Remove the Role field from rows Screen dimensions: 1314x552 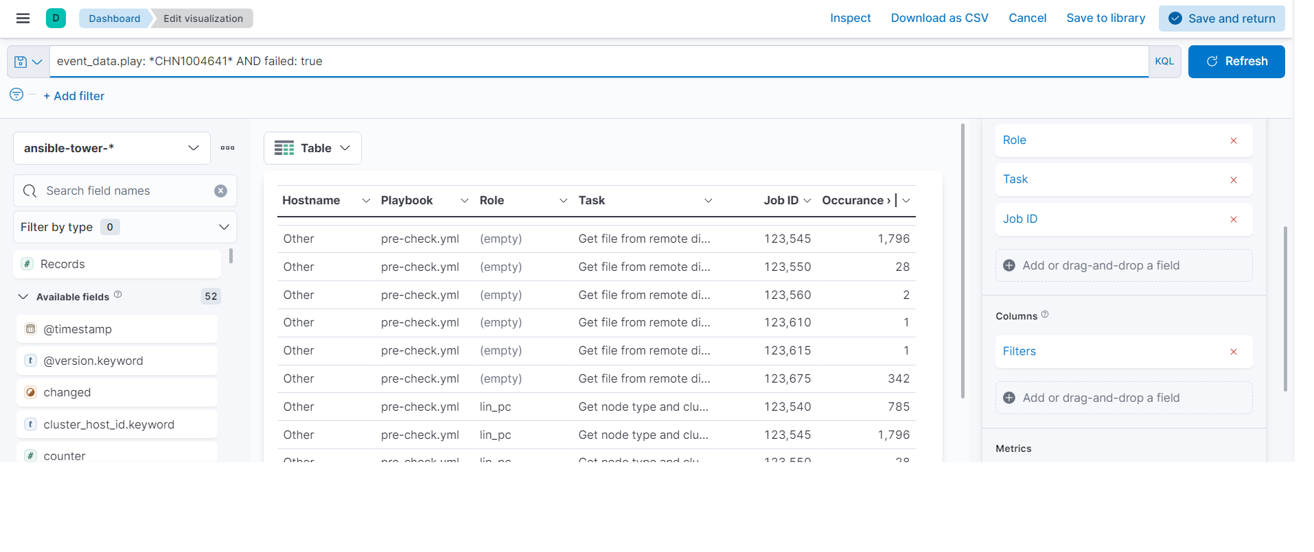pyautogui.click(x=1233, y=141)
